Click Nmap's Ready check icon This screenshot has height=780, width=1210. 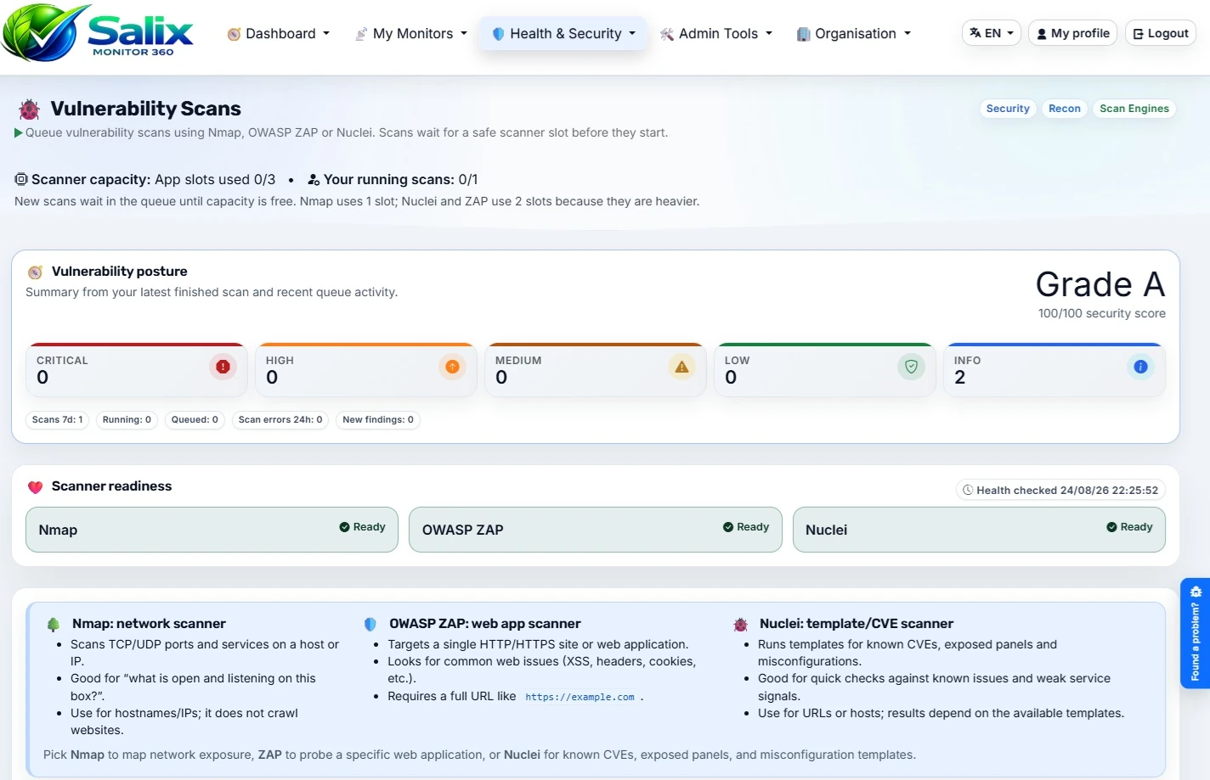[345, 527]
